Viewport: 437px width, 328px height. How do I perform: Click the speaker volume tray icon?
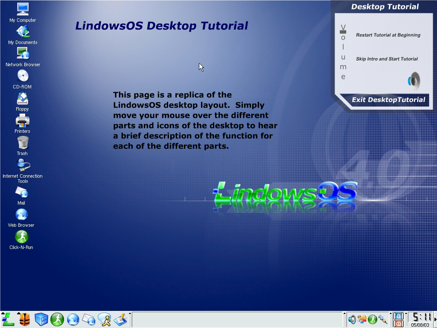(x=352, y=319)
